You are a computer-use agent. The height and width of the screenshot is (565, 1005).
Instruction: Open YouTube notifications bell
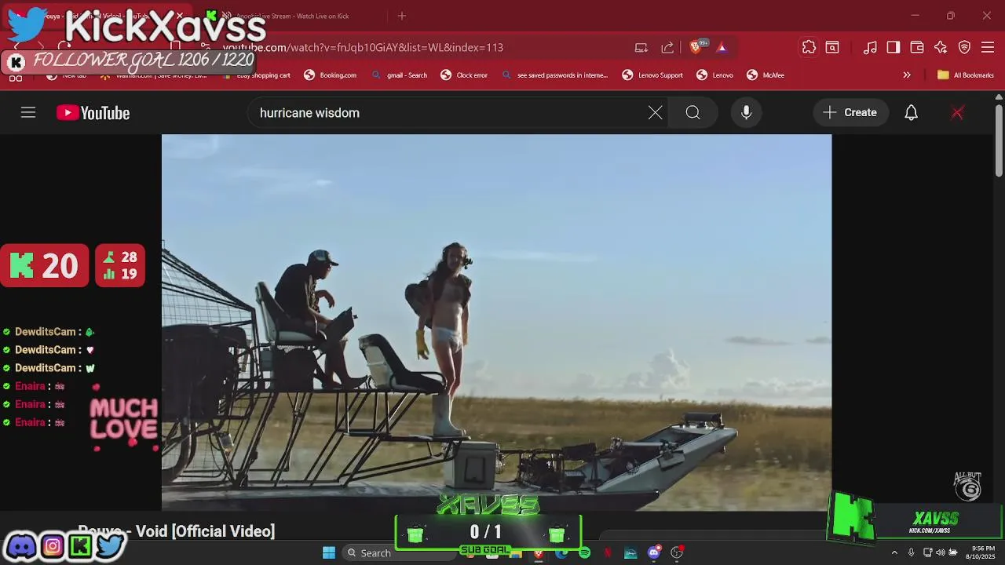[x=911, y=113]
